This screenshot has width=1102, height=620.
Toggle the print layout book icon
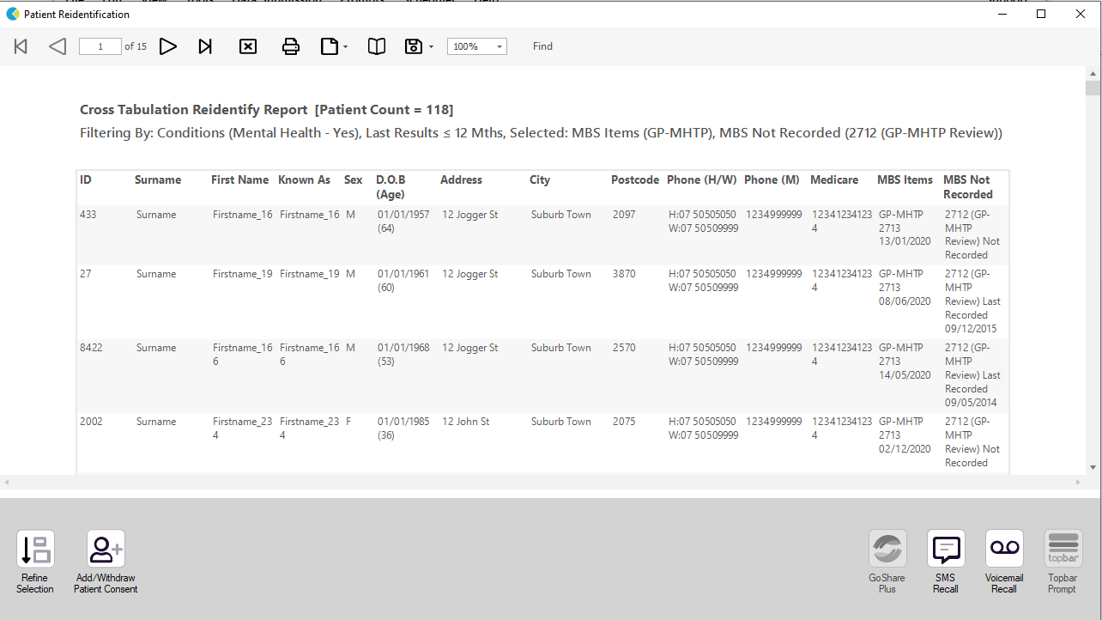click(x=377, y=46)
